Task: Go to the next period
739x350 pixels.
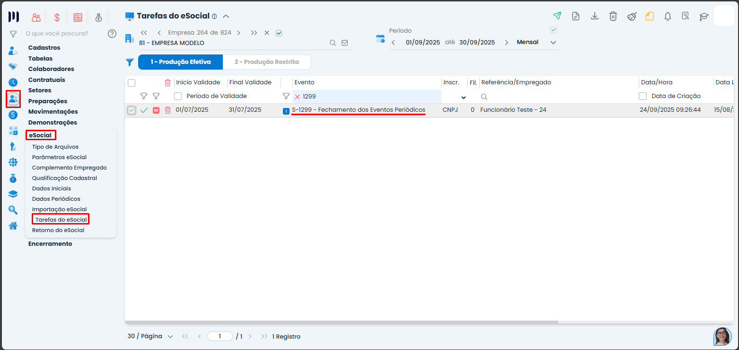Action: click(507, 43)
